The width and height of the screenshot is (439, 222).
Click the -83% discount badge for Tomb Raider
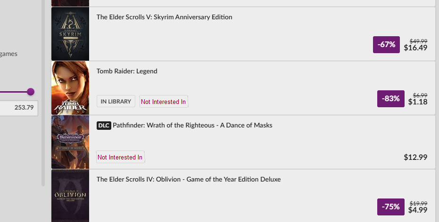tap(390, 99)
